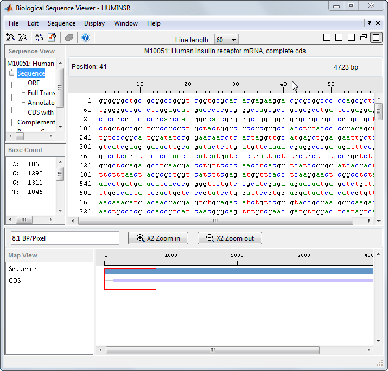Screen dimensions: 388x371
Task: Open the font color paint icon
Action: pos(52,37)
